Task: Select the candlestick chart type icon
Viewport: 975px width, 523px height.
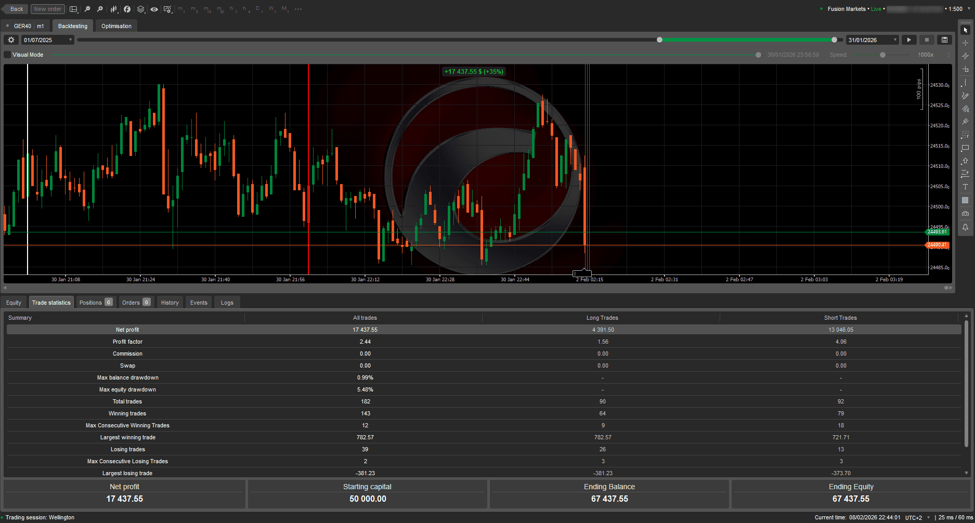Action: pos(113,9)
